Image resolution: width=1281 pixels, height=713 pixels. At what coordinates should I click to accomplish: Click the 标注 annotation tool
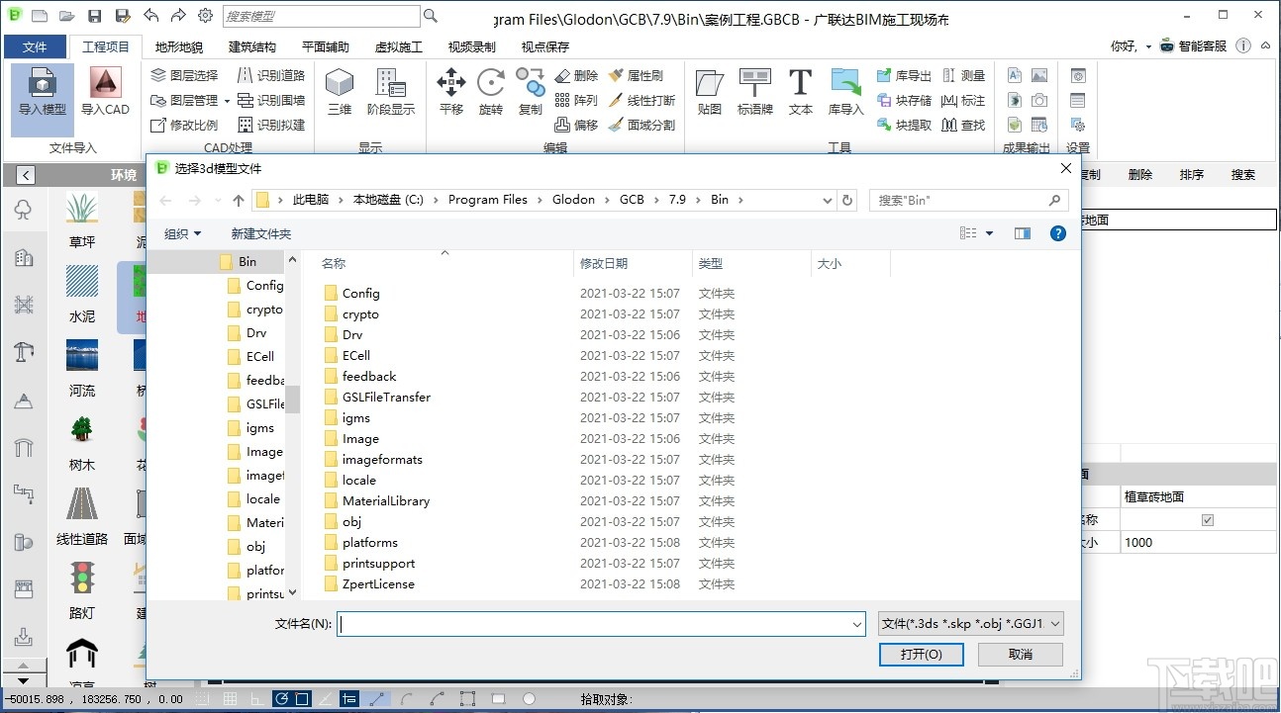964,100
